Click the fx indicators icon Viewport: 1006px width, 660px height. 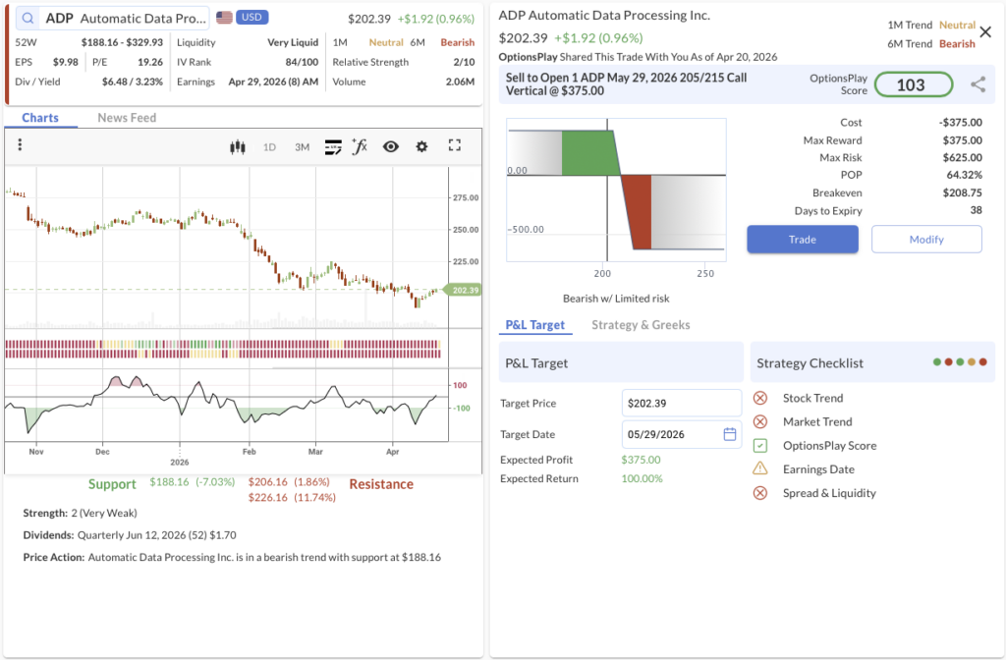click(x=360, y=146)
